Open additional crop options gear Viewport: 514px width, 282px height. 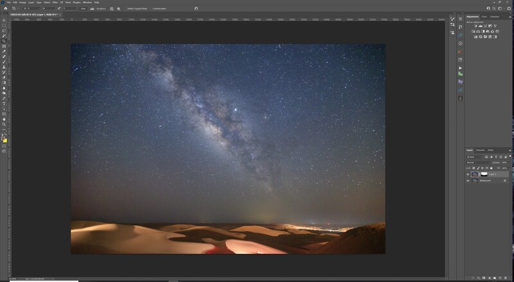pyautogui.click(x=118, y=8)
